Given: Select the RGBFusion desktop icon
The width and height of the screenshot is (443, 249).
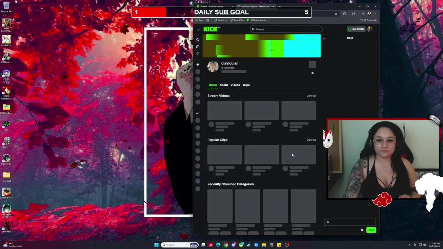Looking at the screenshot, I should click(6, 58).
